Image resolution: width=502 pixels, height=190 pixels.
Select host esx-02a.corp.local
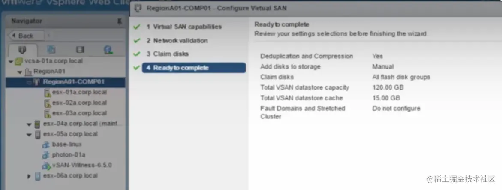[79, 103]
